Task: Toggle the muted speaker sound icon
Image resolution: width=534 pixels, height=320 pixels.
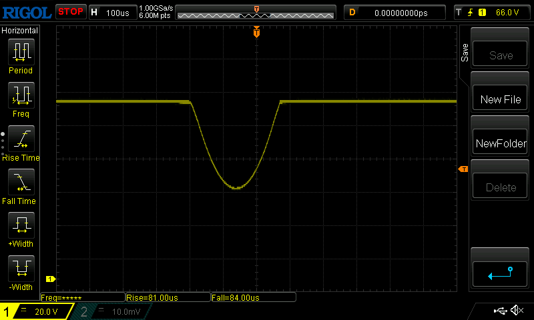Action: tap(517, 310)
